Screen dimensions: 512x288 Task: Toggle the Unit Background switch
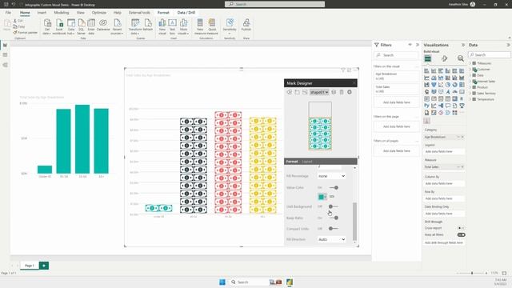pyautogui.click(x=334, y=206)
